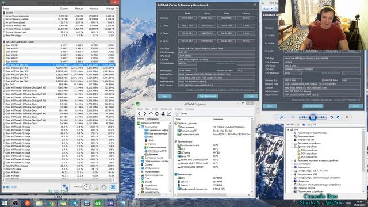
Task: Click the forward arrow in AIDA64 Engineer
Action: (x=145, y=114)
